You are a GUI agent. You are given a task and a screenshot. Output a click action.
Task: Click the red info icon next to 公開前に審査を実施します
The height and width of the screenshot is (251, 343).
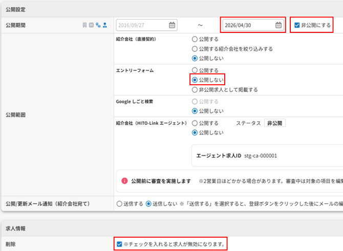pyautogui.click(x=124, y=181)
